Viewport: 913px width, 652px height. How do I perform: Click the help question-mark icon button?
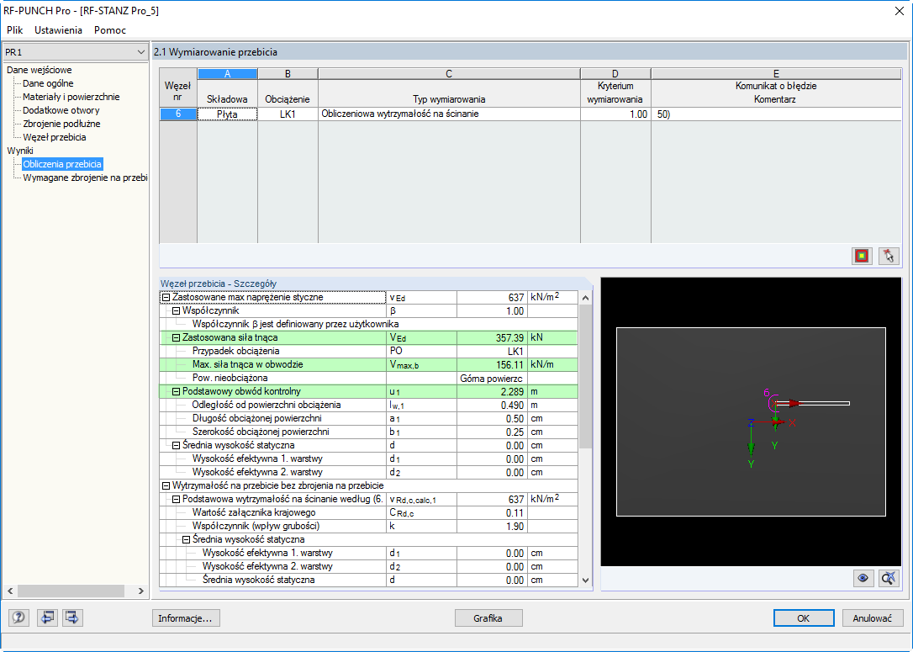pos(18,617)
